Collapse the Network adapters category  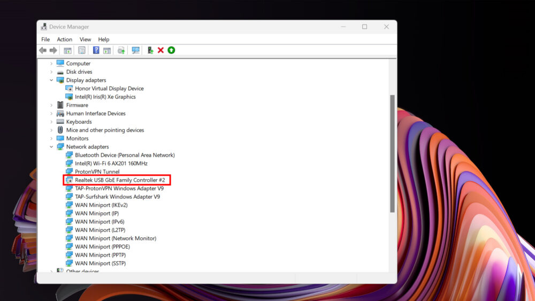click(x=52, y=147)
